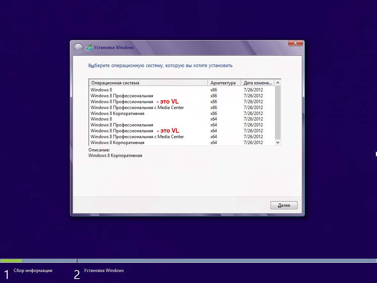Click the x86 cell of Корпоративная row
The width and height of the screenshot is (377, 283).
tap(214, 113)
